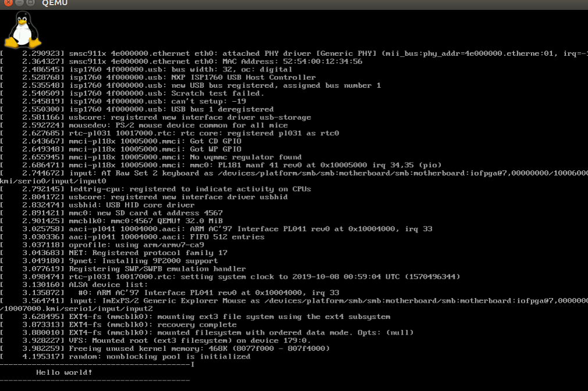This screenshot has height=391, width=588.
Task: Click the 'AT Raw Set 2 keyboard' input line
Action: (x=294, y=173)
